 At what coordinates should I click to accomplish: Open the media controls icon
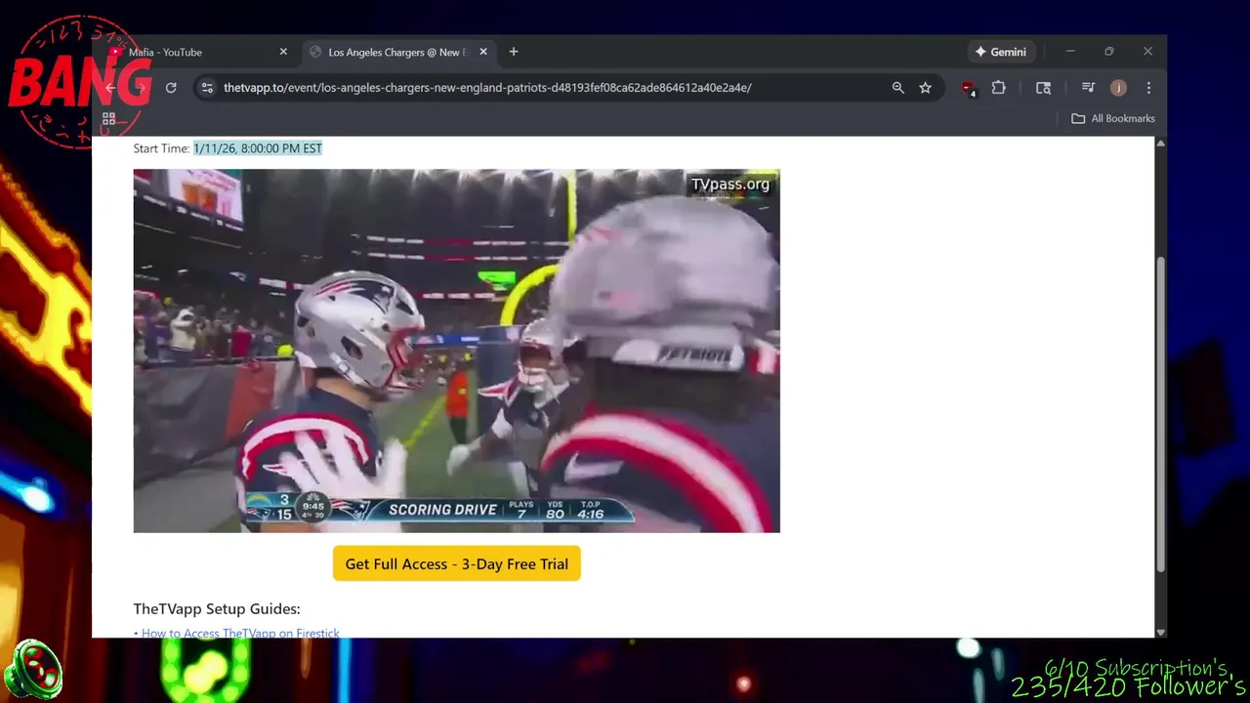point(1088,88)
